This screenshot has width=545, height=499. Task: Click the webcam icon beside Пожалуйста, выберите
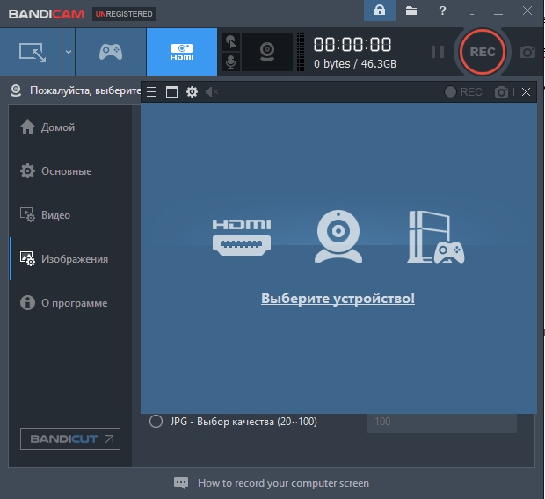[x=16, y=90]
